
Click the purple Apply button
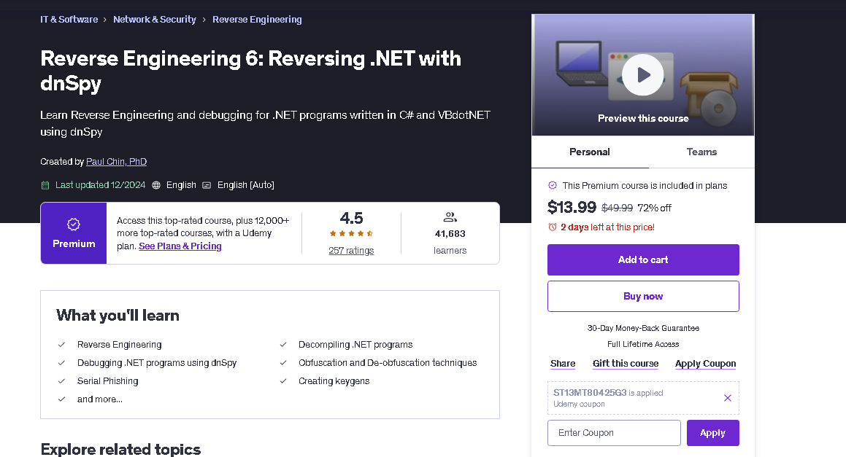pos(712,433)
